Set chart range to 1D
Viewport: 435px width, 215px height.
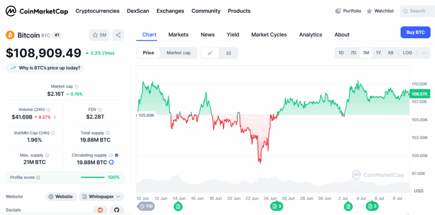(341, 53)
